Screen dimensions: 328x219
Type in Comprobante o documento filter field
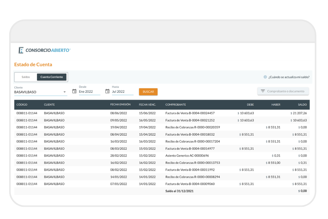point(286,91)
